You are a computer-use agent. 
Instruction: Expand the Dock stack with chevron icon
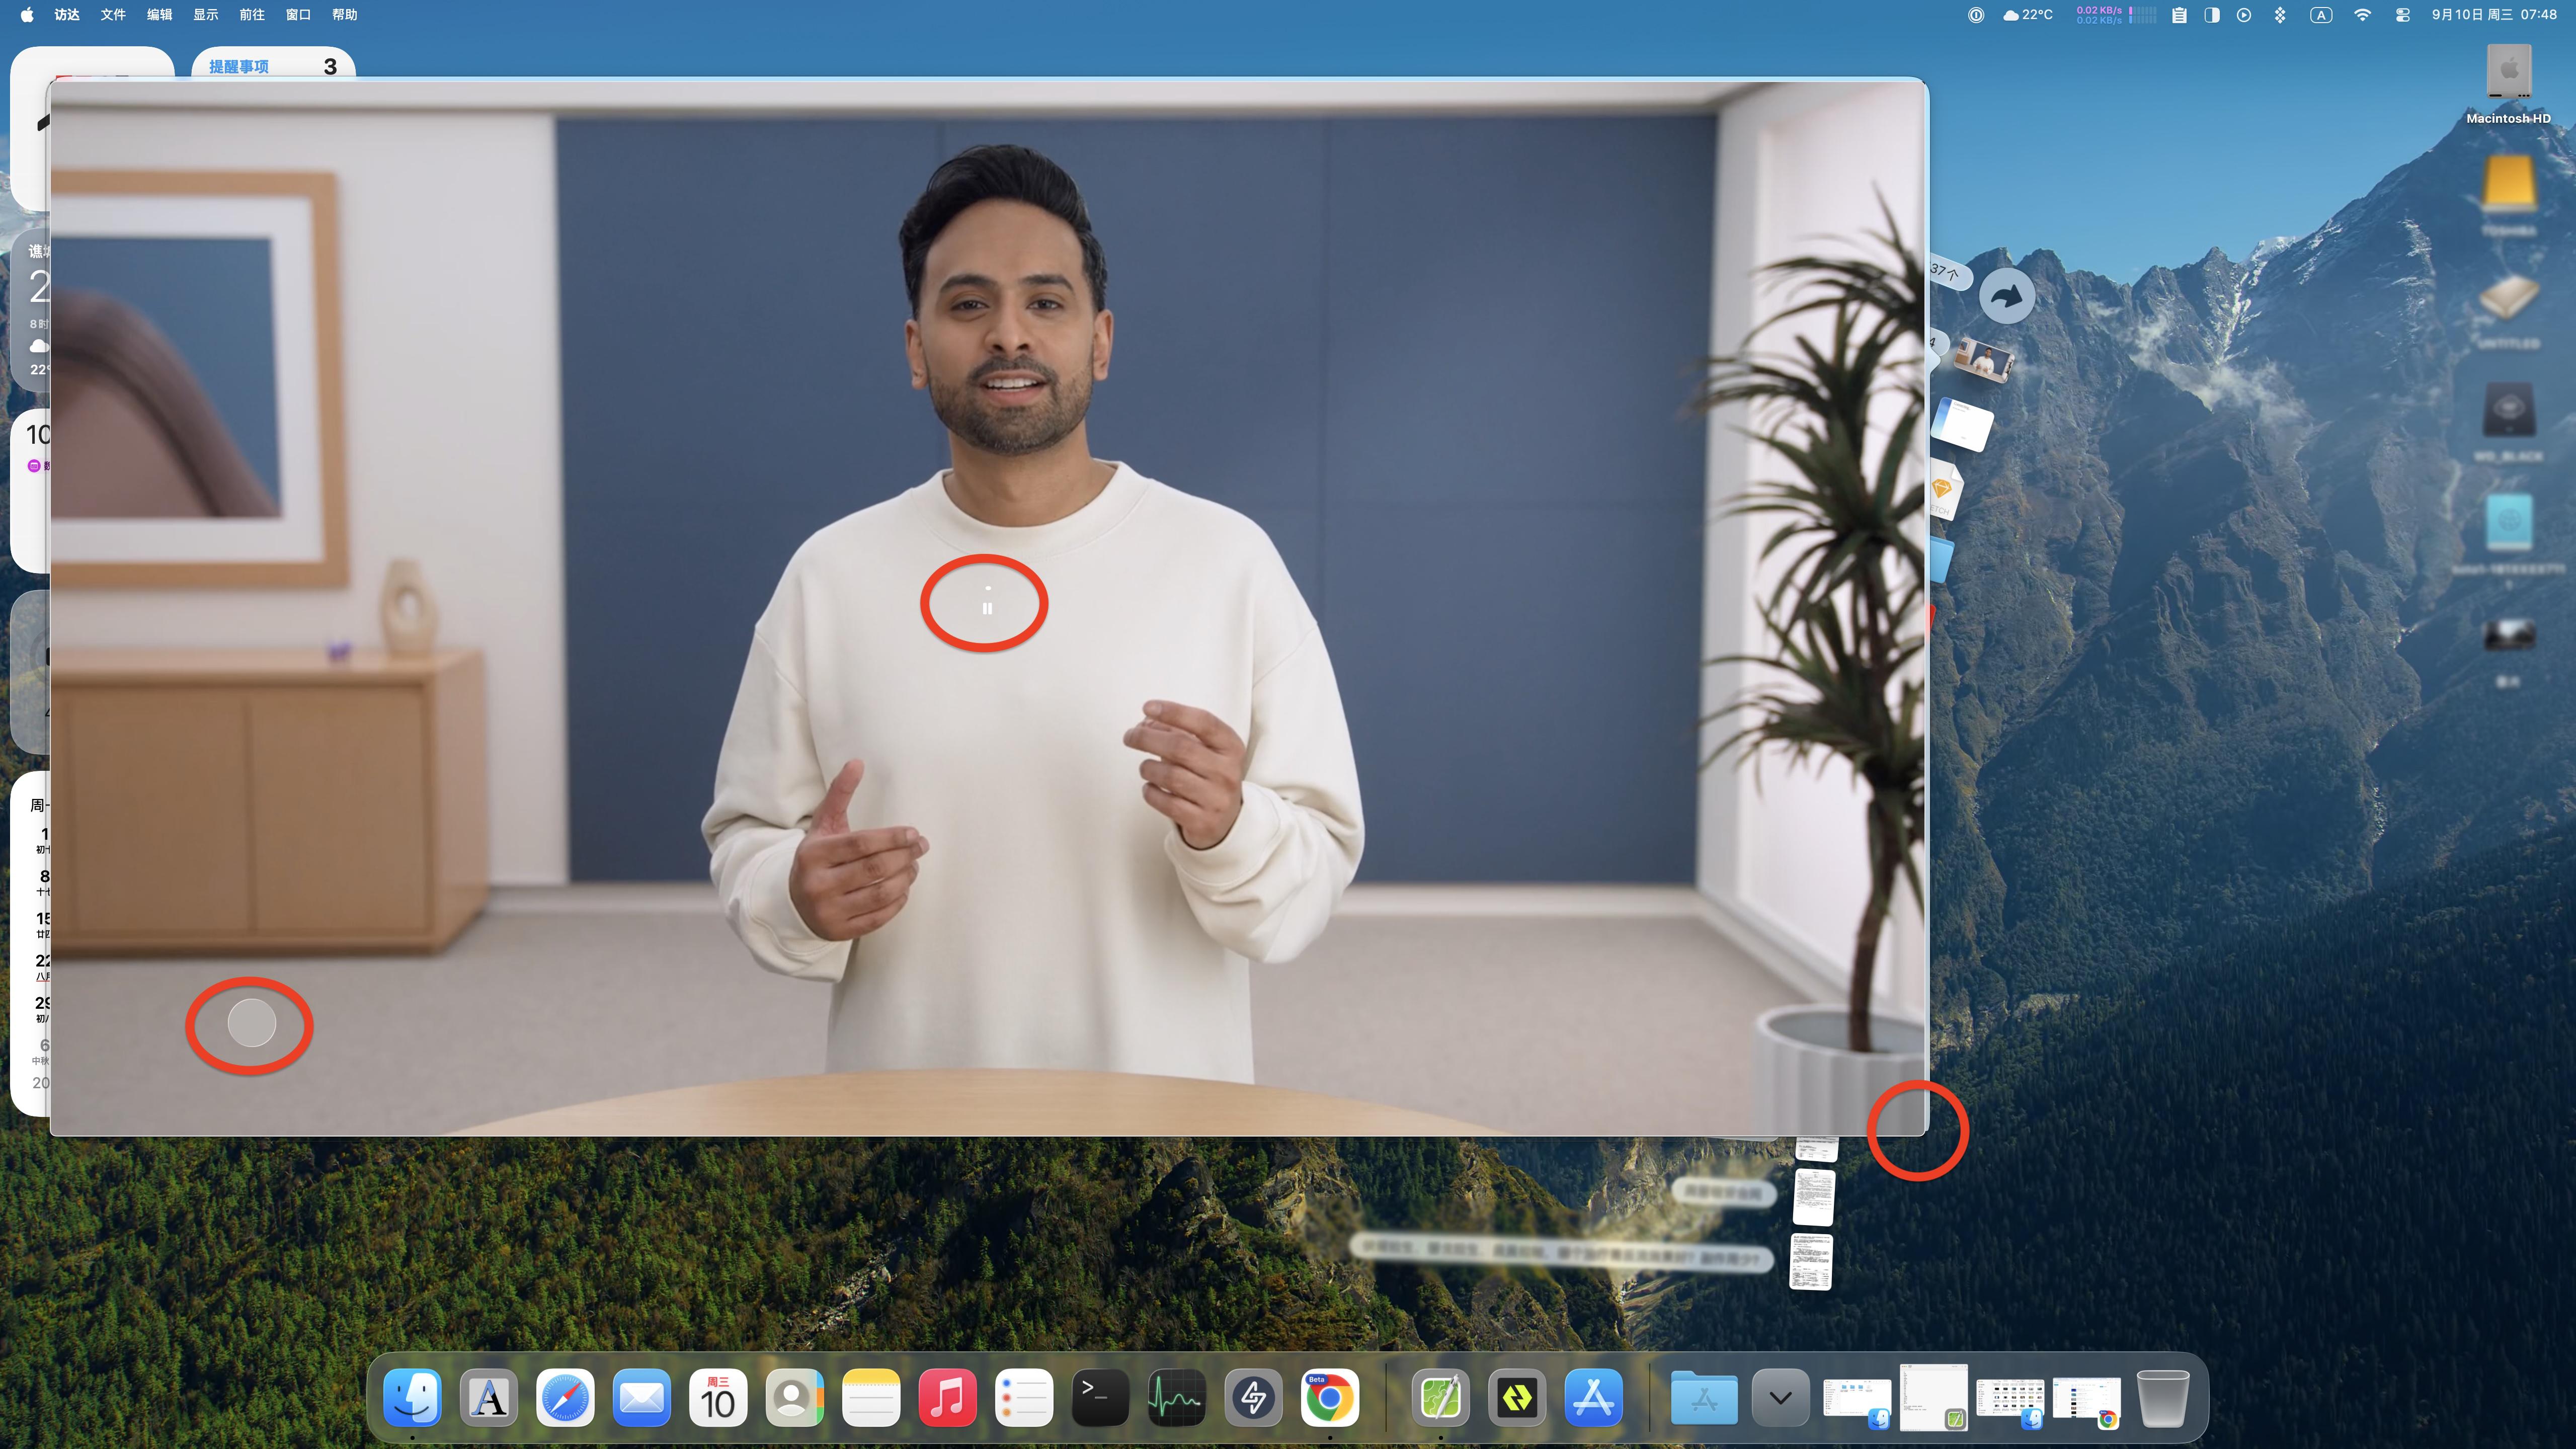(1780, 1397)
